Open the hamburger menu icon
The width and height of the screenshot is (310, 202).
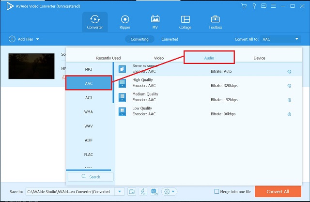tap(273, 6)
